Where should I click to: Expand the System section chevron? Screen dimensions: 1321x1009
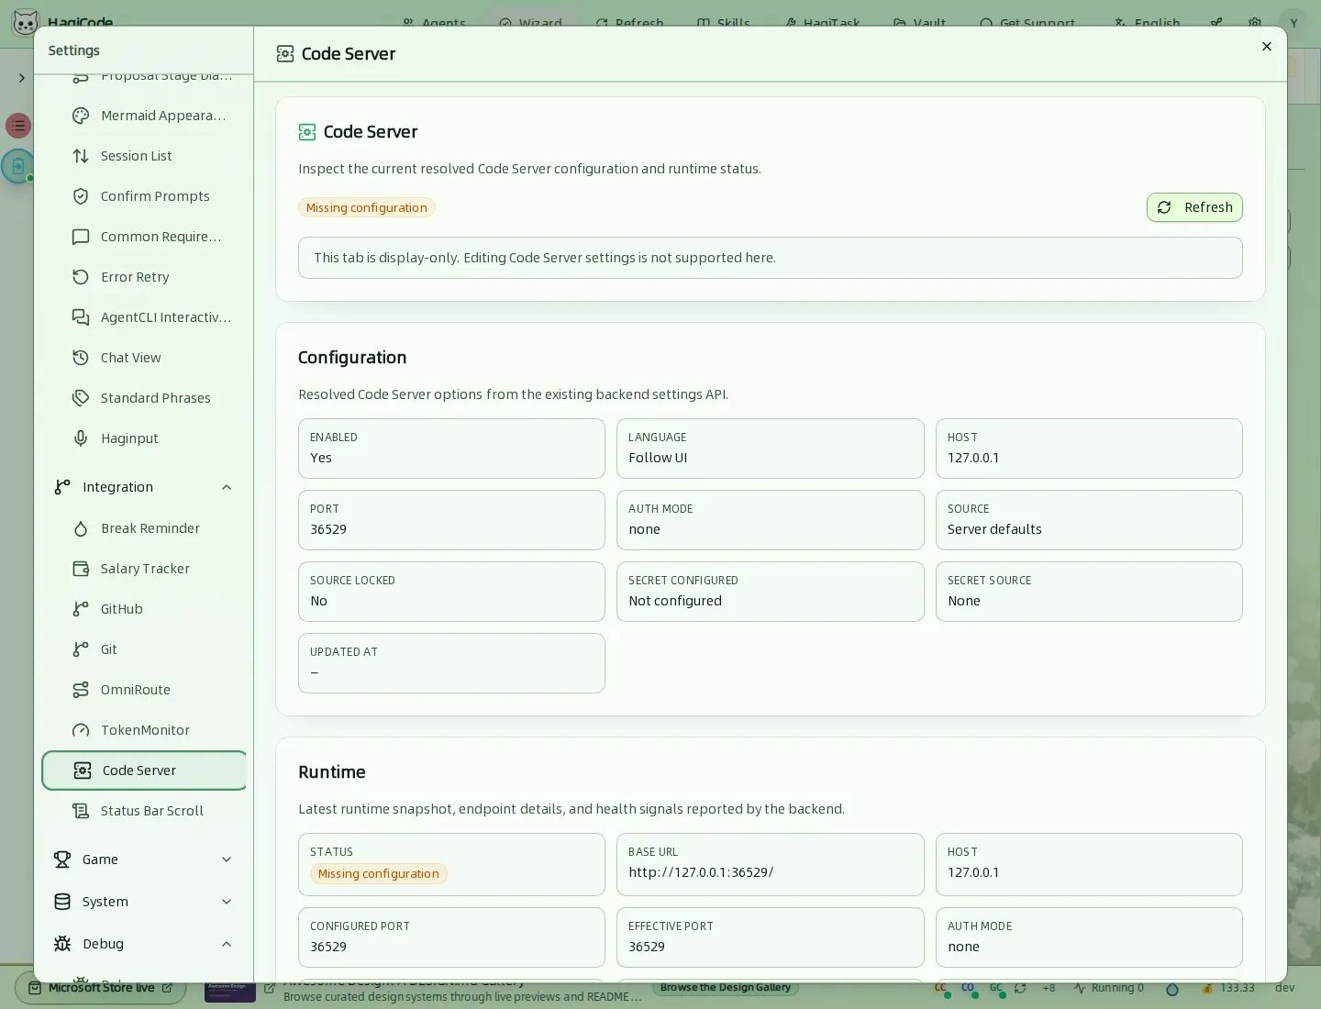(x=227, y=902)
